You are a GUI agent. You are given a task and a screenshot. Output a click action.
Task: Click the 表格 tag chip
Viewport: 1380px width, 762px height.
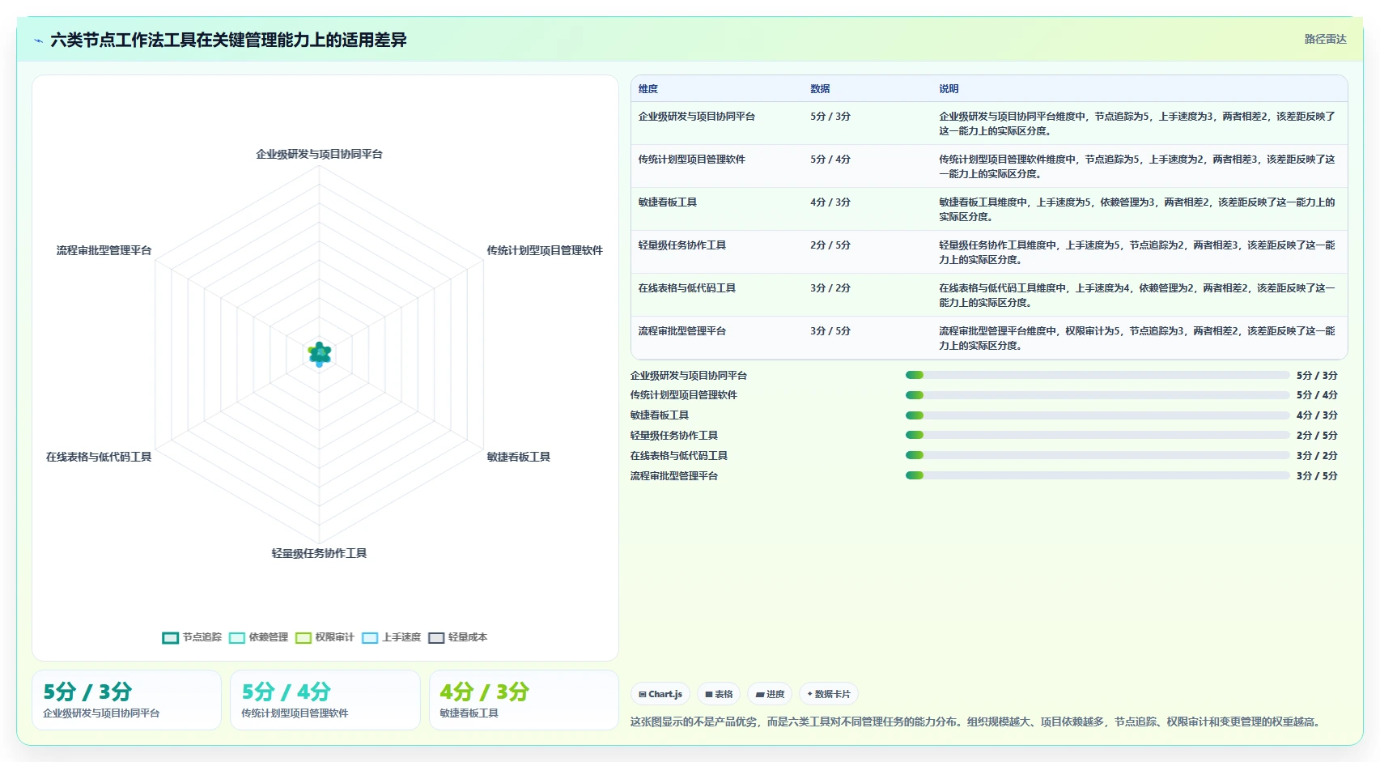pos(719,694)
